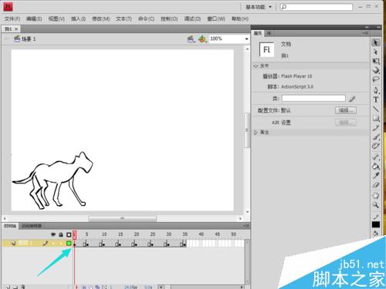Collapse the publish section in properties
The height and width of the screenshot is (289, 386).
(x=256, y=66)
